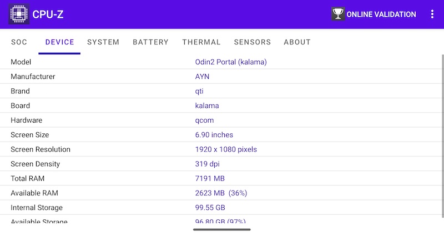Click the Model label
The width and height of the screenshot is (444, 236).
point(21,62)
